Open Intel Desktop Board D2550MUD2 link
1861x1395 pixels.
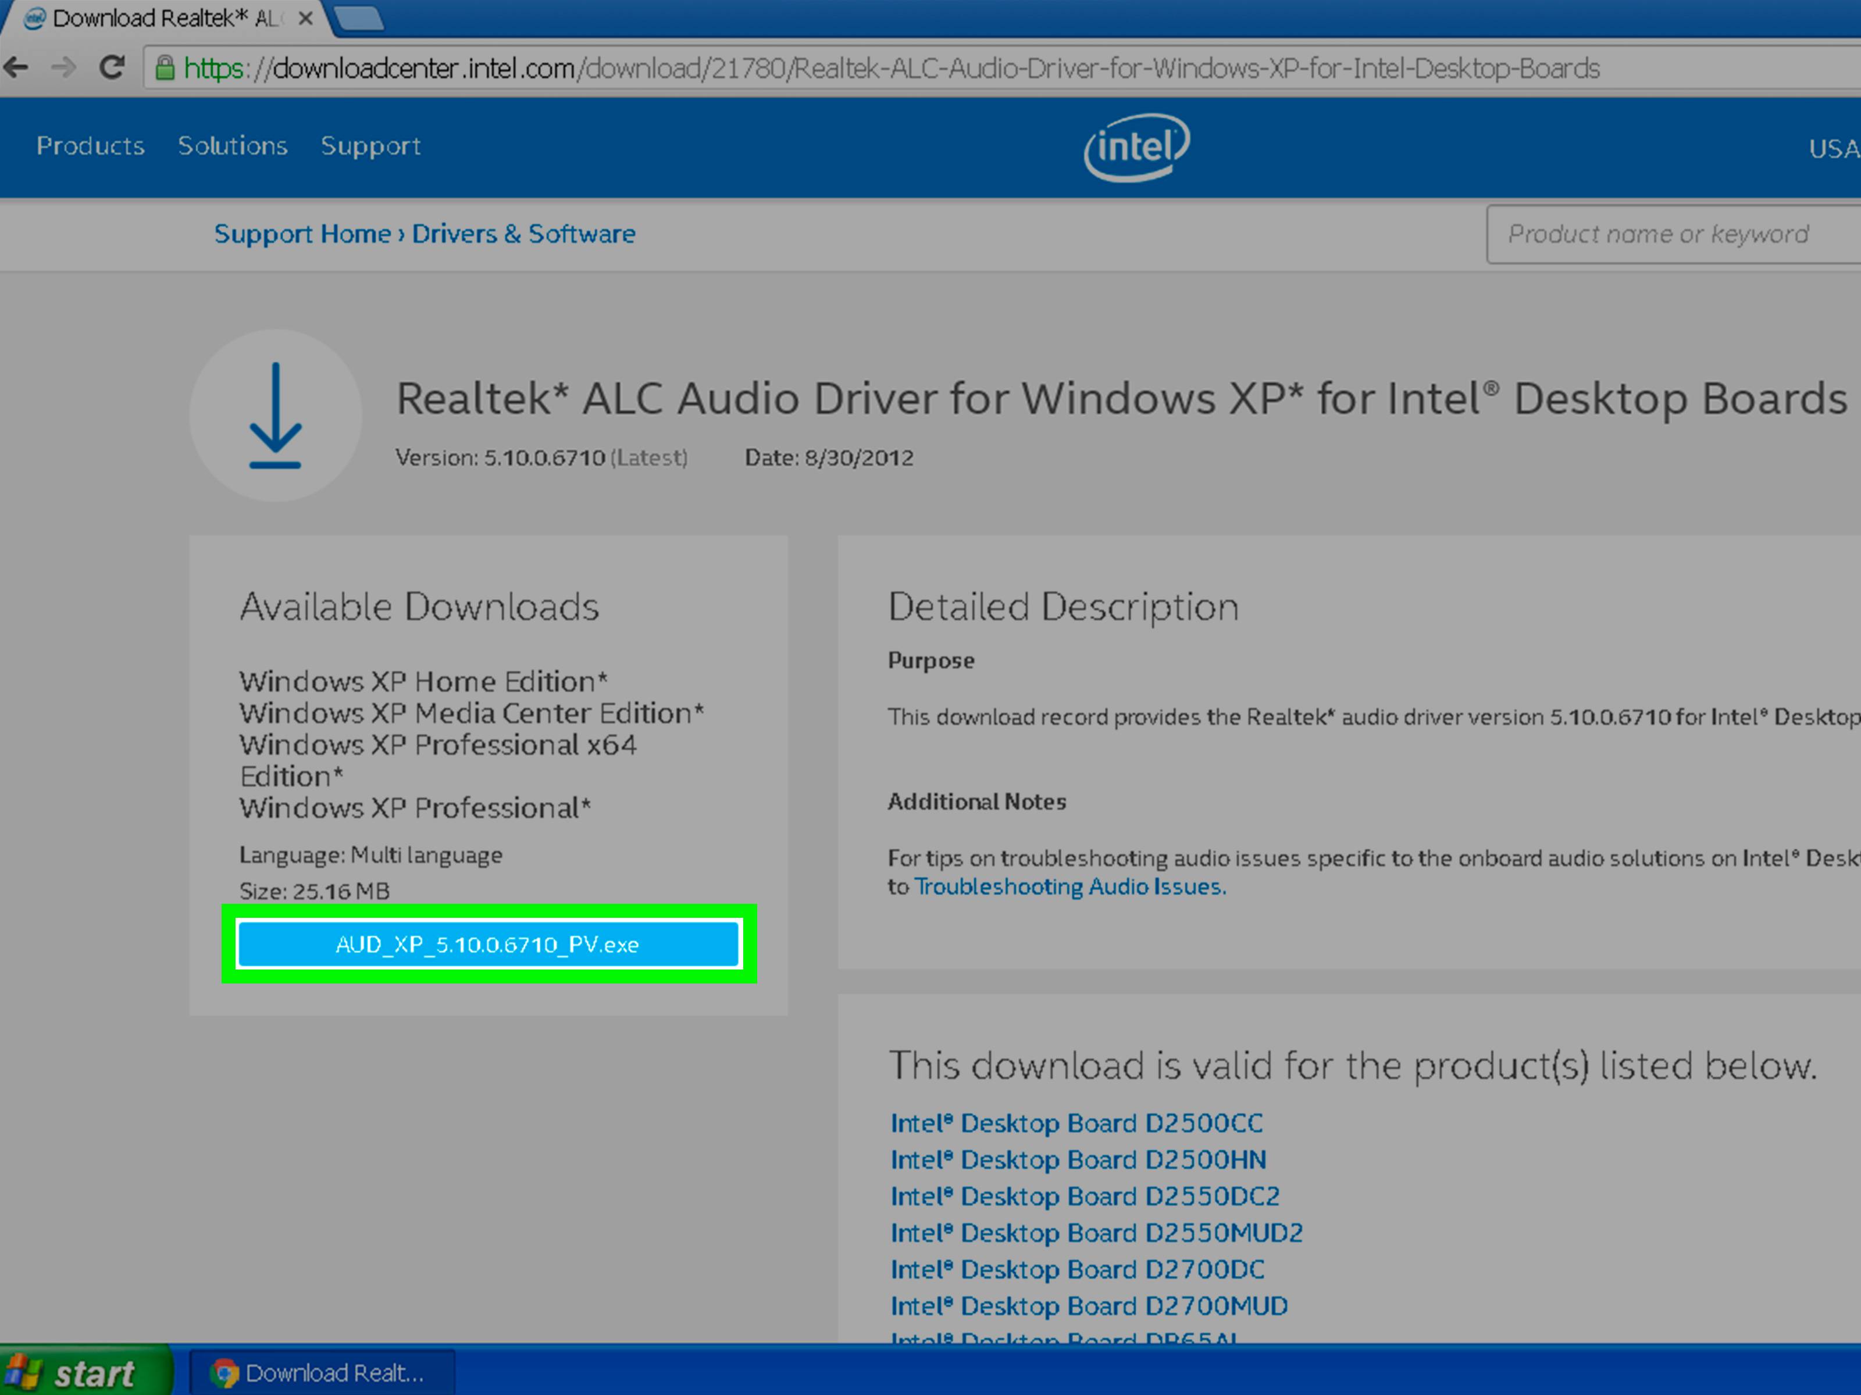(1096, 1233)
